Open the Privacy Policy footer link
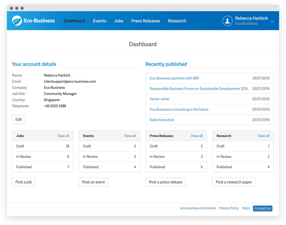This screenshot has width=286, height=225. click(x=229, y=208)
